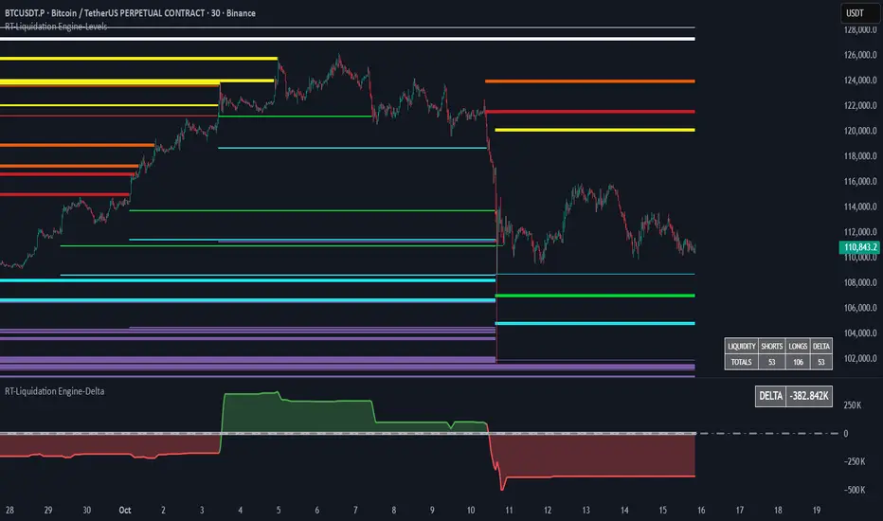
Task: Click the SHORTS header in liquidity table
Action: [x=771, y=346]
